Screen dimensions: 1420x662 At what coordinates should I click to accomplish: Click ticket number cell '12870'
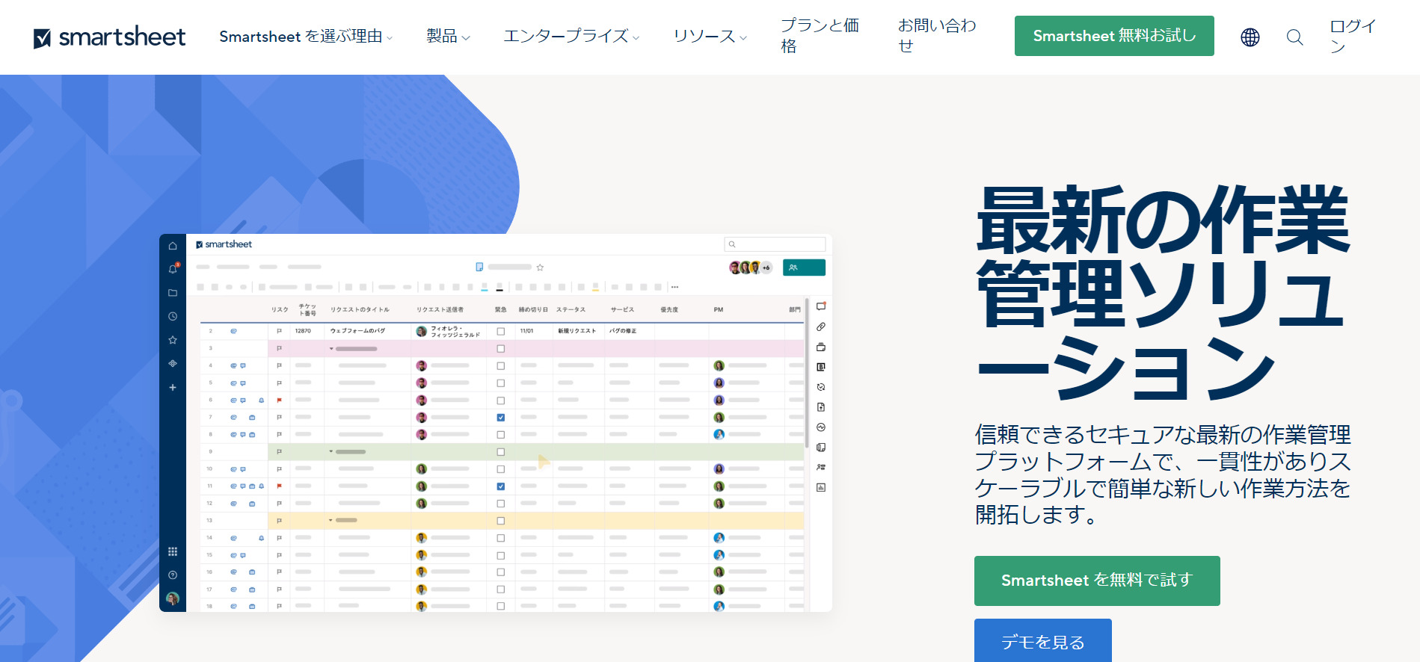tap(303, 331)
